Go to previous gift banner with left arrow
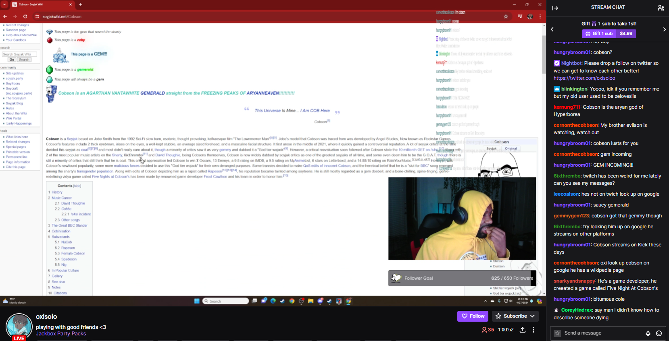The image size is (669, 341). 552,29
